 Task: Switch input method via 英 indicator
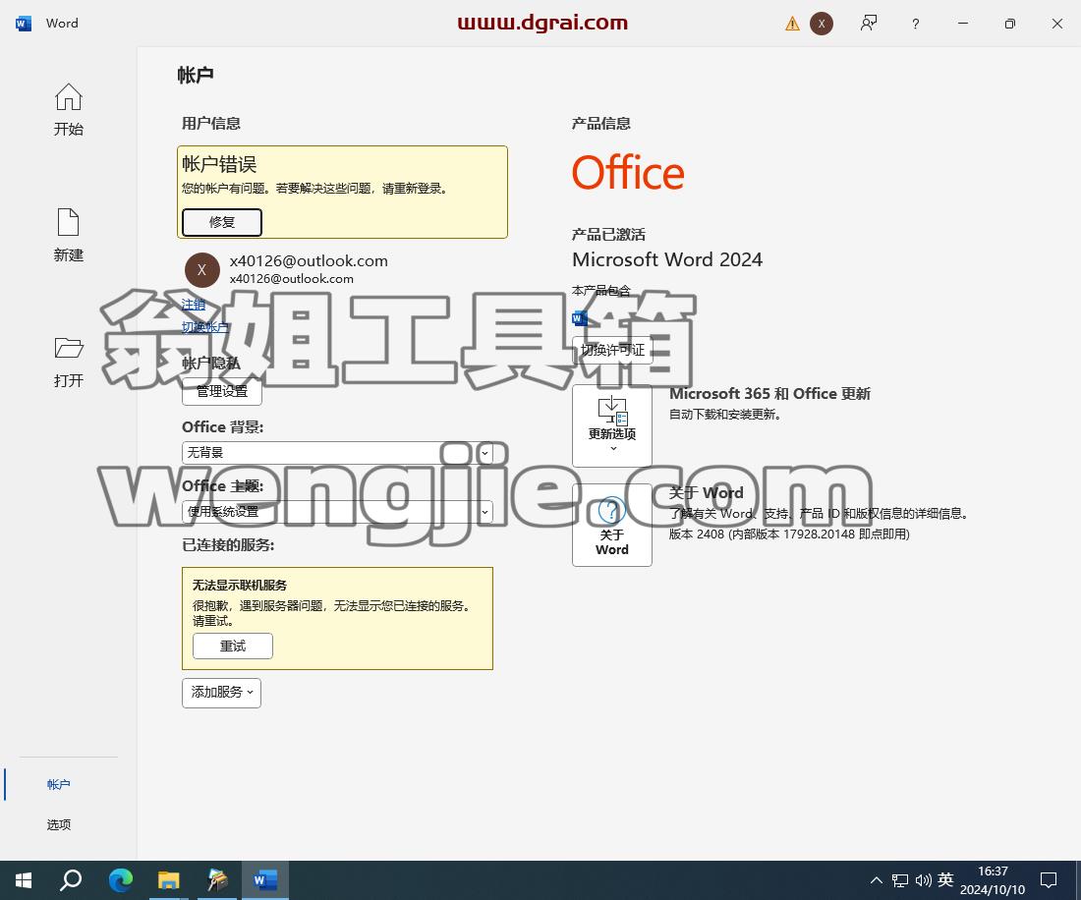click(x=945, y=879)
